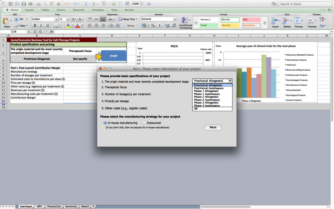Choose Phase 2 Allogeneic from the list
Screen dimensions: 334x209
206,97
